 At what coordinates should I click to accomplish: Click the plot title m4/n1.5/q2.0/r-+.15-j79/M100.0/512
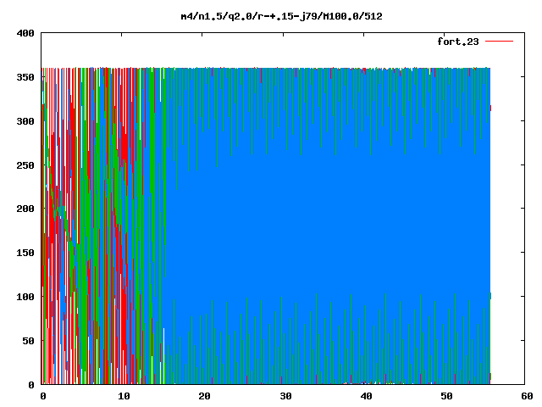point(282,16)
